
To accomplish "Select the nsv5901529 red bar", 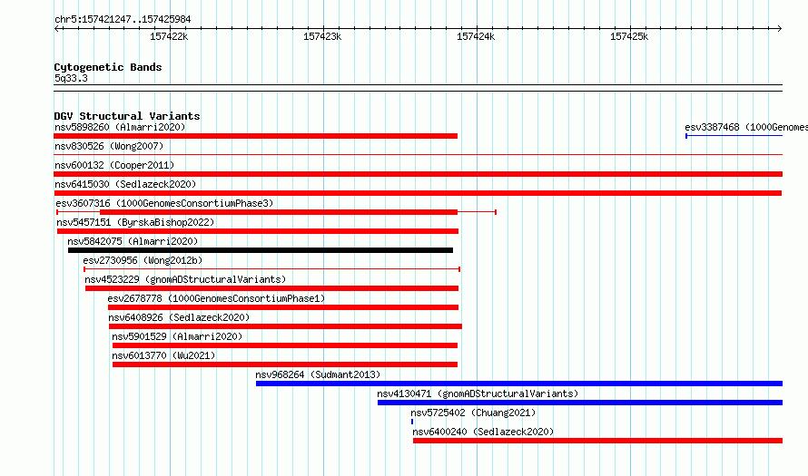I will pyautogui.click(x=285, y=345).
